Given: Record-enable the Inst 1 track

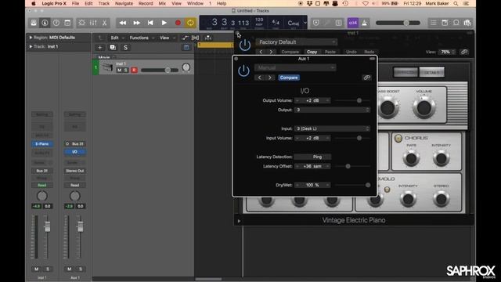Looking at the screenshot, I should tap(134, 70).
